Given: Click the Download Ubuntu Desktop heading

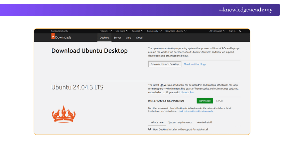Looking at the screenshot, I should click(x=90, y=51).
